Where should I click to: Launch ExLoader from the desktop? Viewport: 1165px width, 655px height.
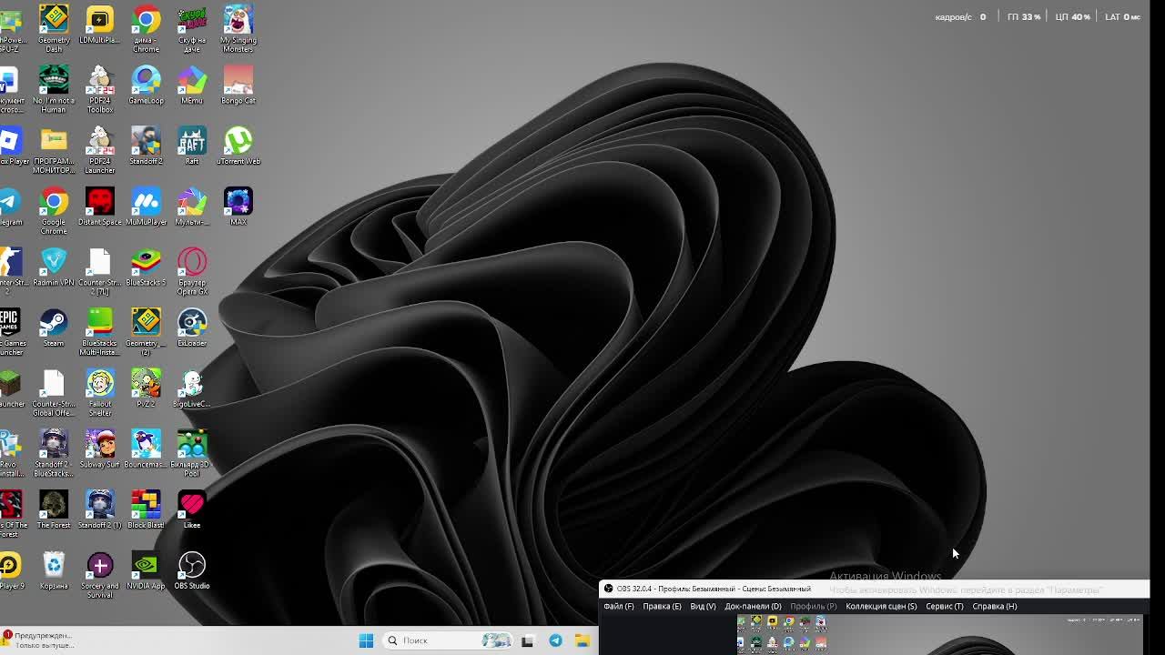[x=192, y=327]
